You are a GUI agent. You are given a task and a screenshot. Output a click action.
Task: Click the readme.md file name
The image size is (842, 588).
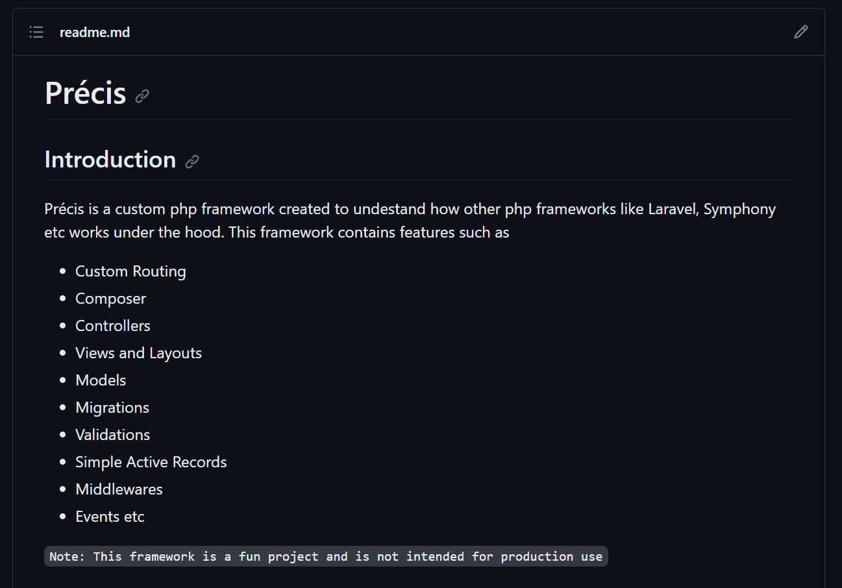95,32
